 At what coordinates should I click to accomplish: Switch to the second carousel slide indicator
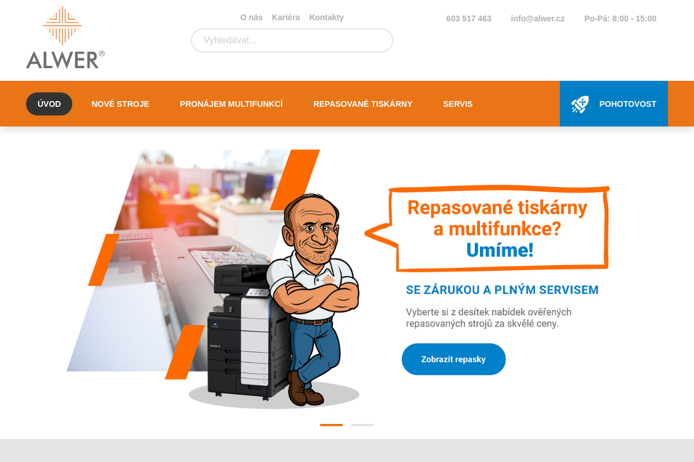pos(363,425)
